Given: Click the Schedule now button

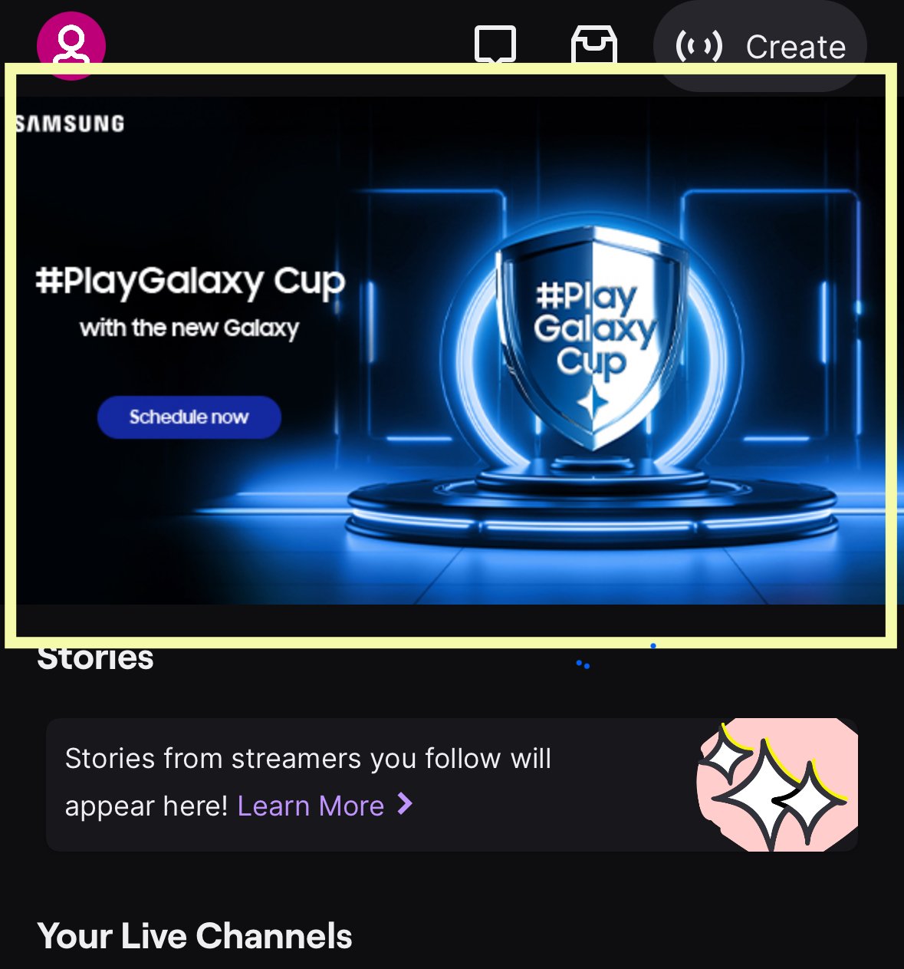Looking at the screenshot, I should pyautogui.click(x=189, y=417).
